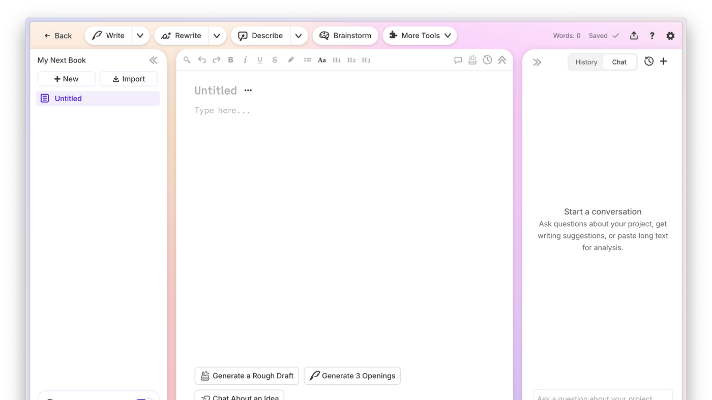Open the Write options dropdown arrow
The width and height of the screenshot is (712, 400).
140,36
